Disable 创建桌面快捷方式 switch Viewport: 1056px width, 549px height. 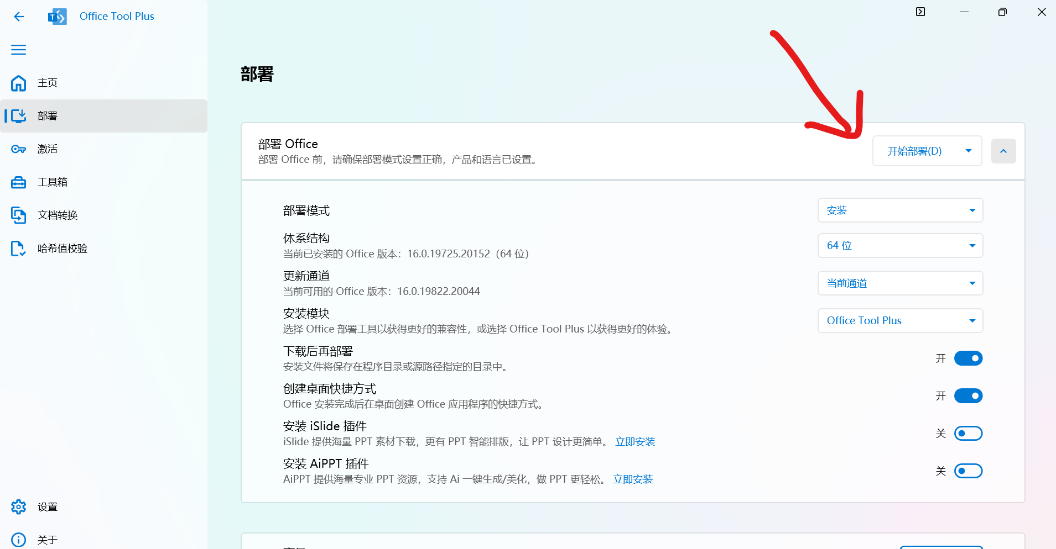968,396
